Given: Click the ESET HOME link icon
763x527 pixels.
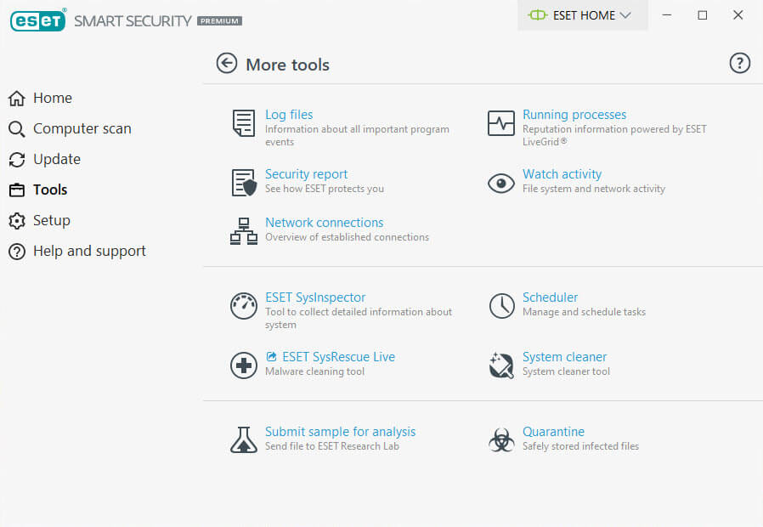Looking at the screenshot, I should [538, 15].
